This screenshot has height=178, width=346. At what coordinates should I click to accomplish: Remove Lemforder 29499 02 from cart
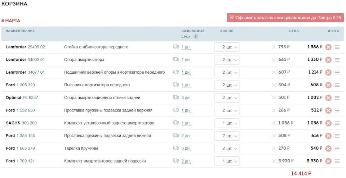point(328,47)
